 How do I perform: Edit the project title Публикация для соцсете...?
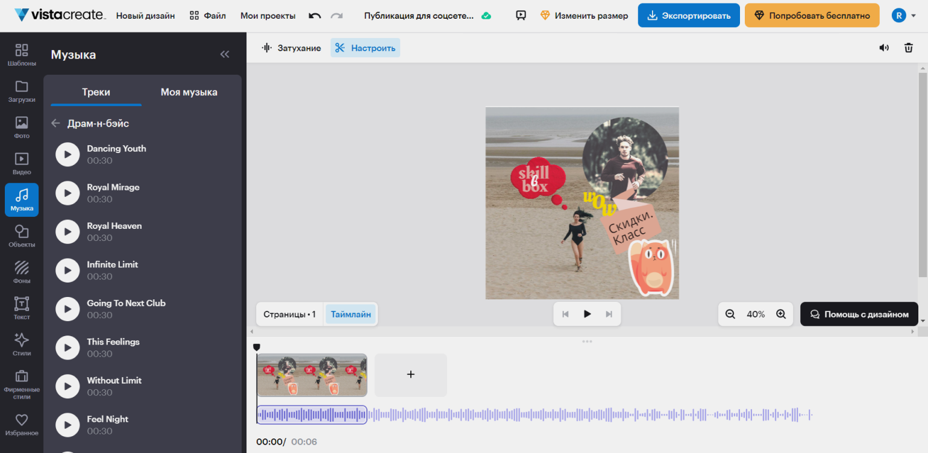(x=419, y=16)
